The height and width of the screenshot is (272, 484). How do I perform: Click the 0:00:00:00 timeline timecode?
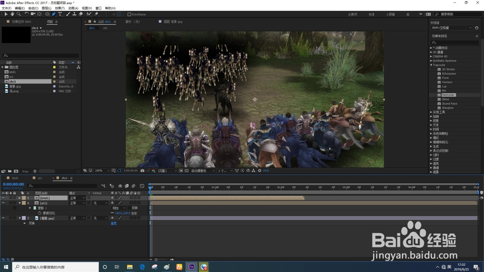tap(14, 184)
